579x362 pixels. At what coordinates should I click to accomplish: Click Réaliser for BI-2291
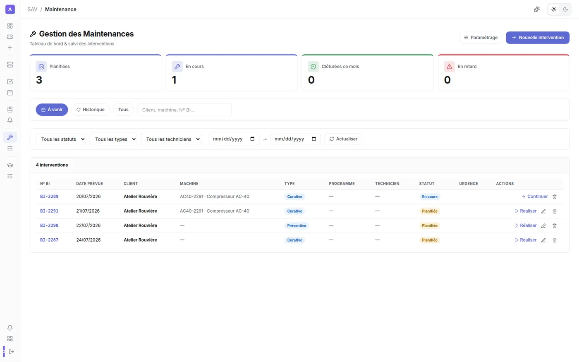click(x=526, y=211)
